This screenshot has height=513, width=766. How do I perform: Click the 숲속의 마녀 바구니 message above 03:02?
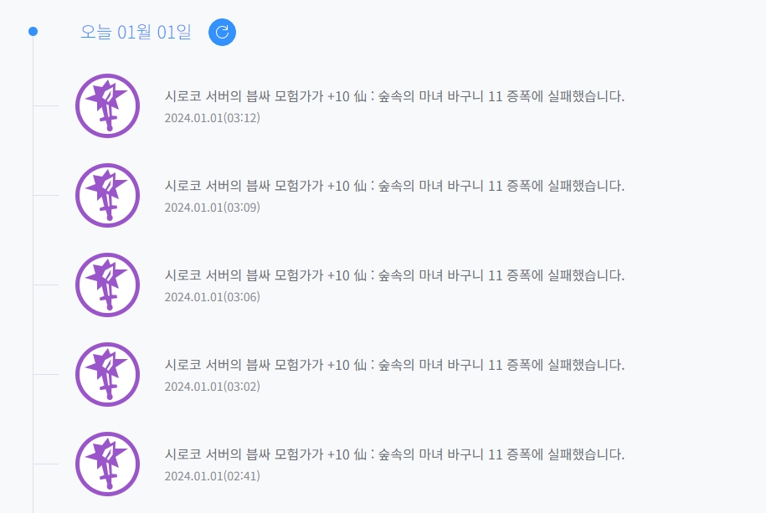(x=394, y=365)
